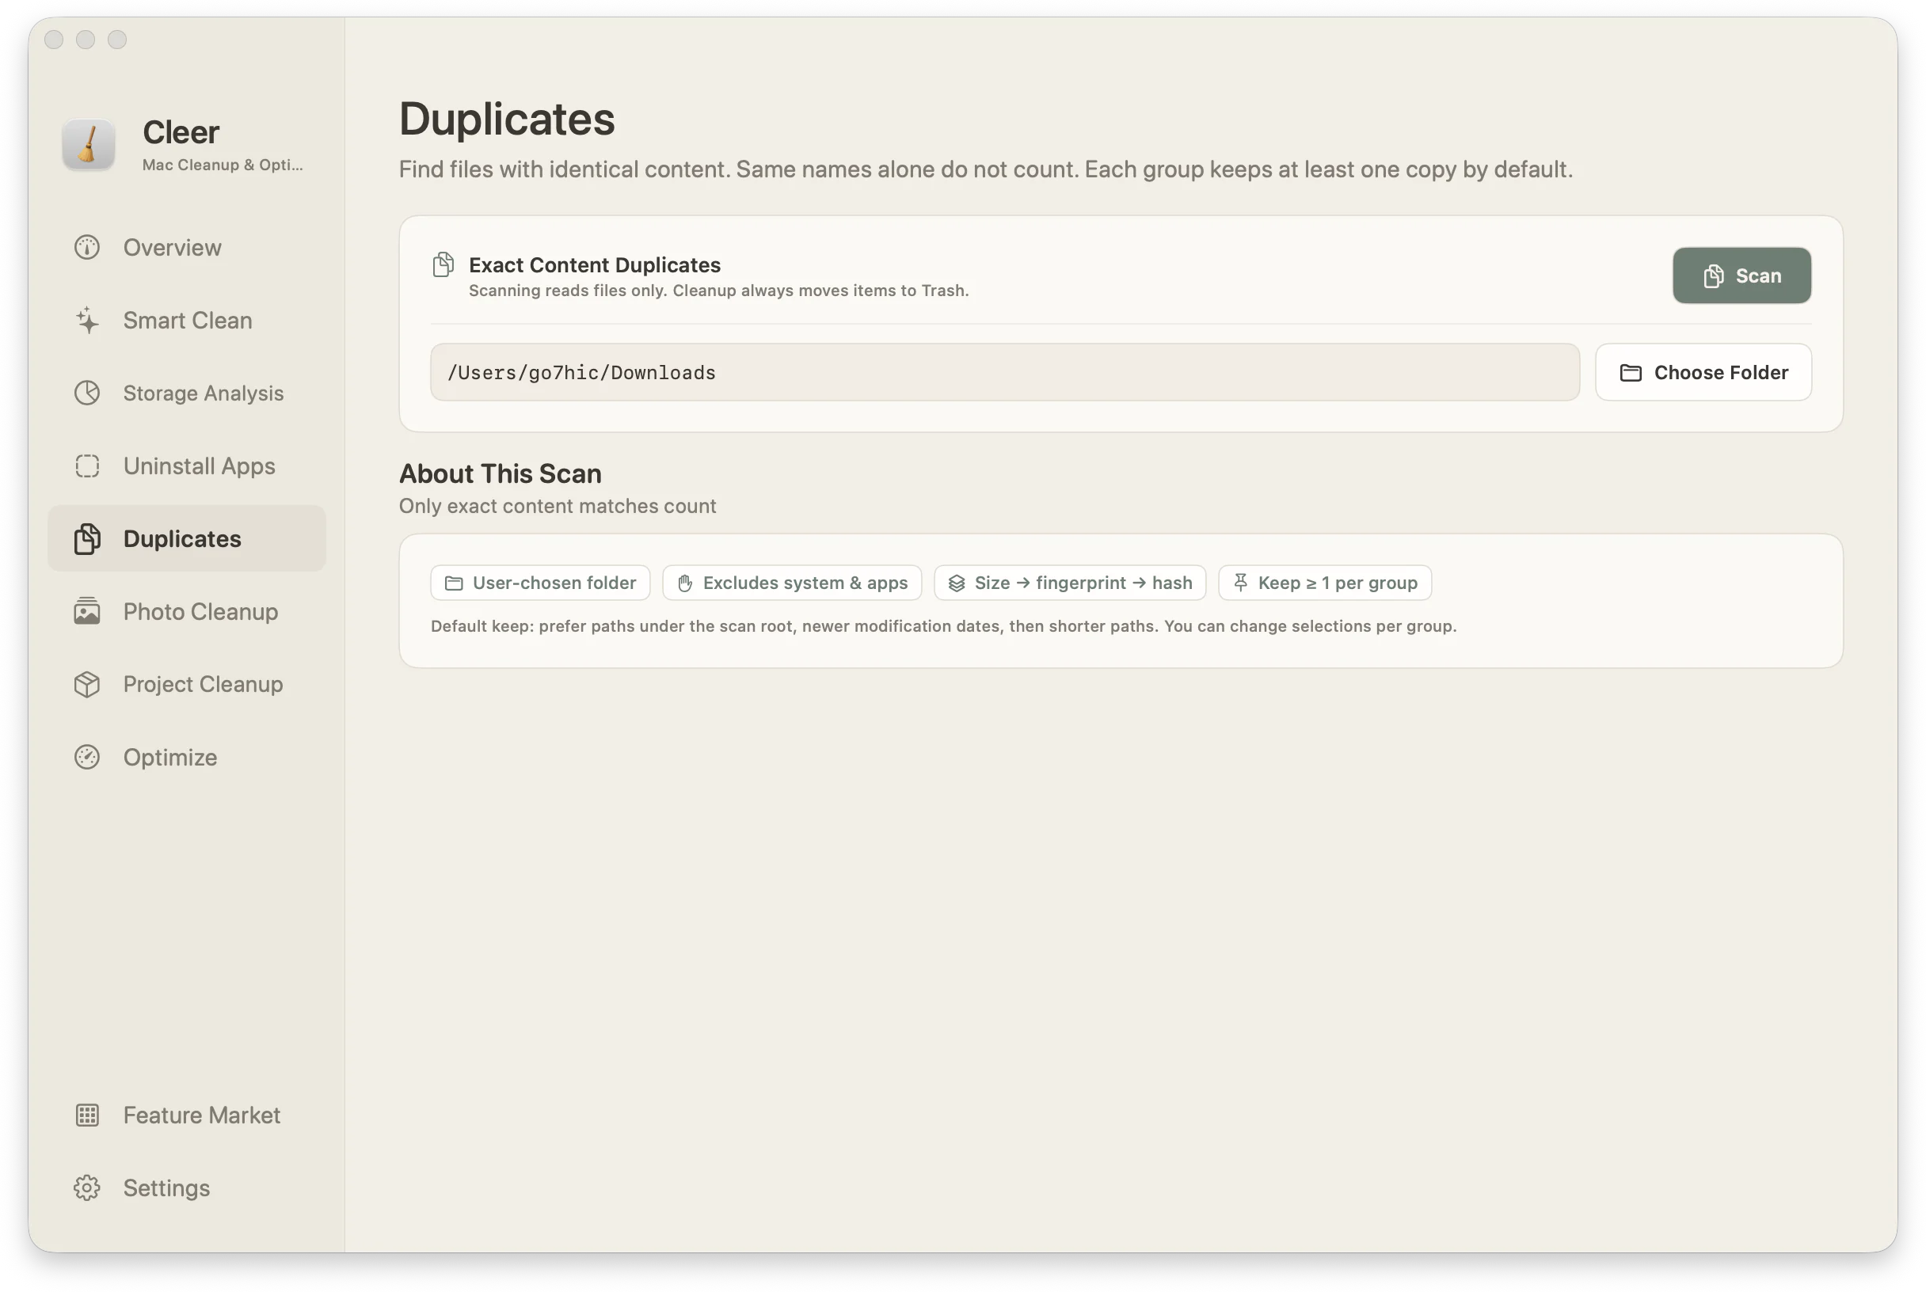The height and width of the screenshot is (1292, 1926).
Task: Click the Optimize speedometer icon
Action: point(86,756)
